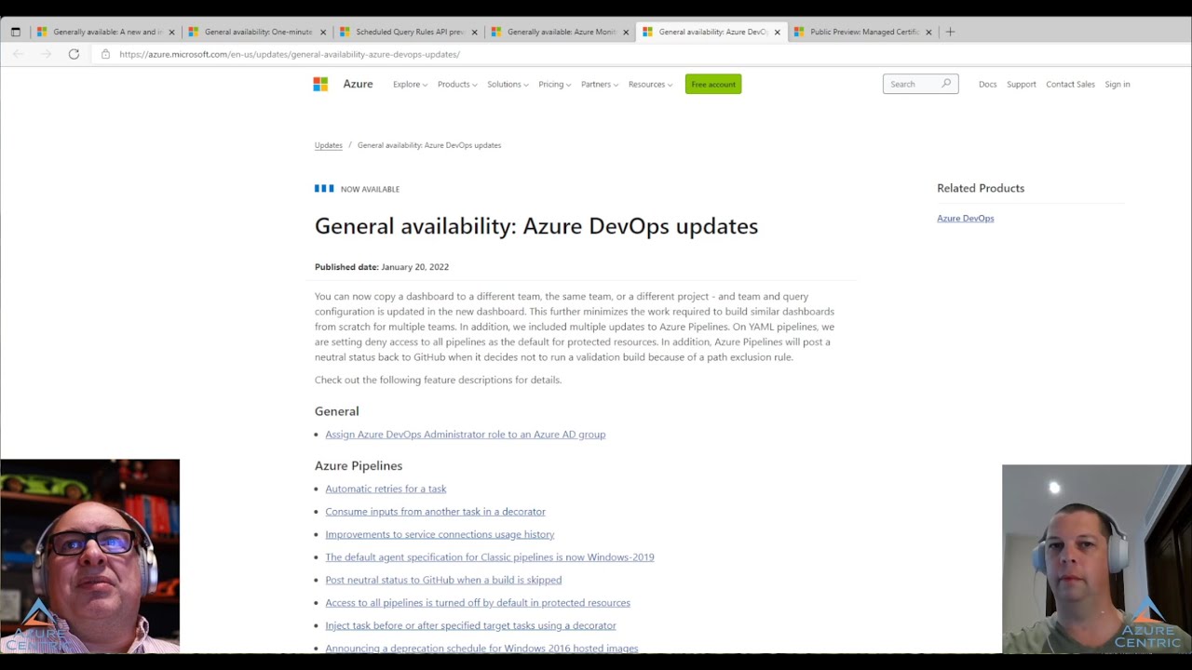Open Post neutral status to GitHub link
The height and width of the screenshot is (670, 1192).
coord(443,580)
